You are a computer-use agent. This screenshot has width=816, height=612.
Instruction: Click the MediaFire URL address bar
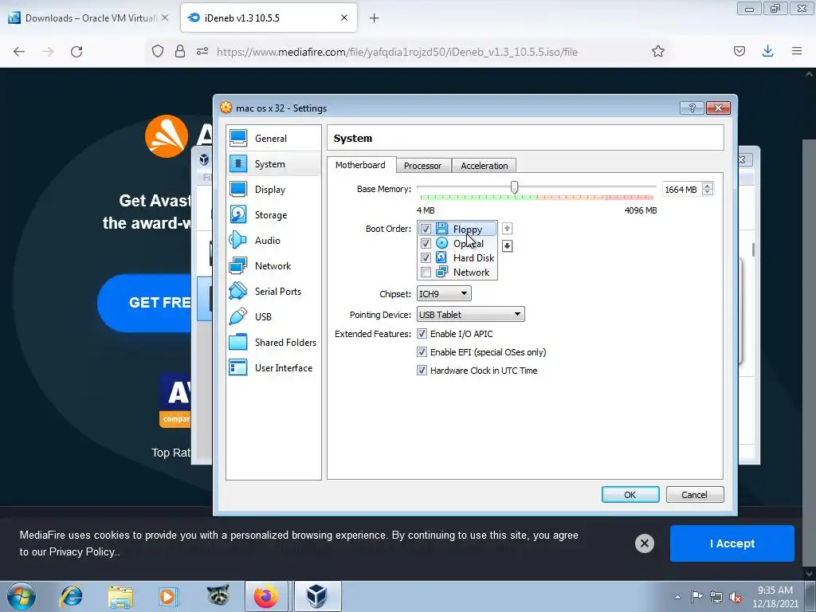pyautogui.click(x=397, y=52)
